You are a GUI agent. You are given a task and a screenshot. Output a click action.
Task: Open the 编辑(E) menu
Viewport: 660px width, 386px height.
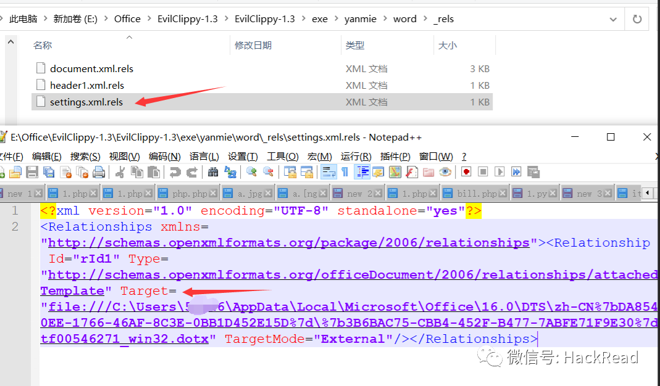(47, 157)
